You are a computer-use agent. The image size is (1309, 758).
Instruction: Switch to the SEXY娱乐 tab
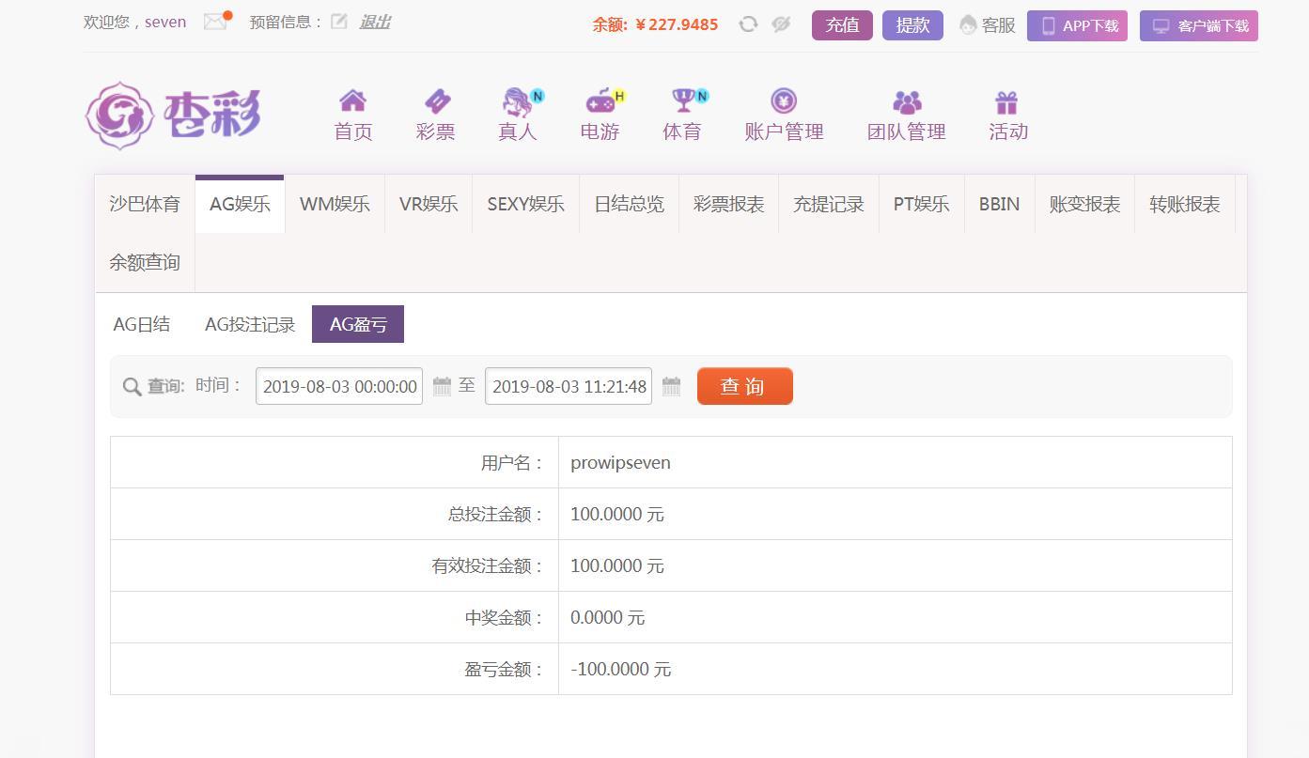point(526,204)
